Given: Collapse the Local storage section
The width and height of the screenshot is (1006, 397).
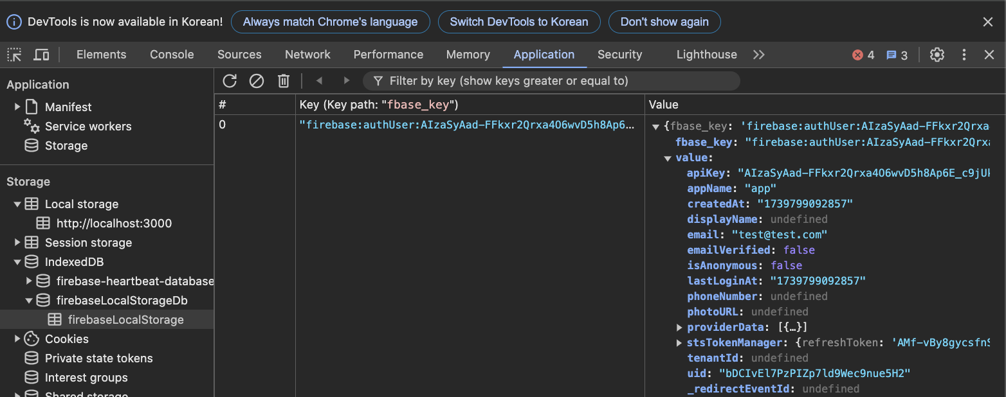Looking at the screenshot, I should point(17,204).
